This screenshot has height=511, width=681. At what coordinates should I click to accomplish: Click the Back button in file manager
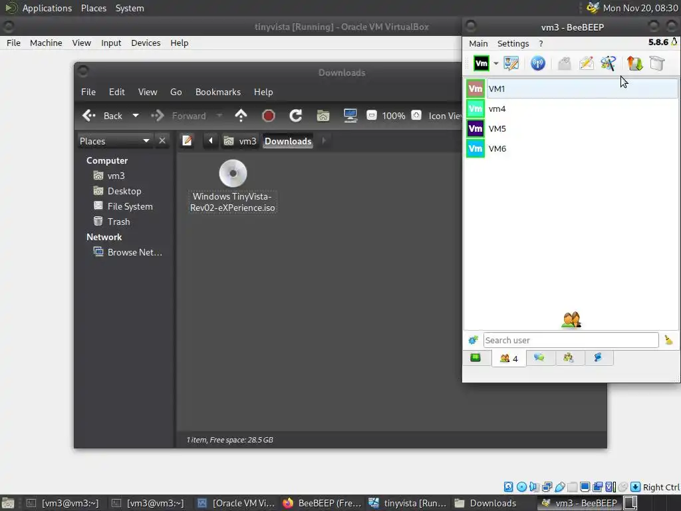(102, 116)
